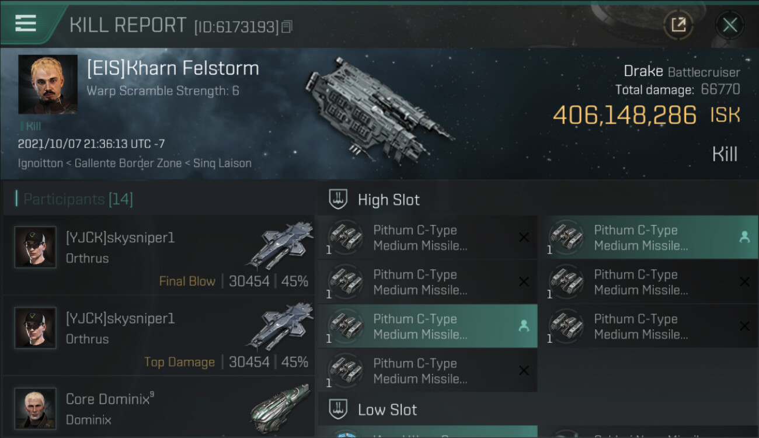The width and height of the screenshot is (759, 438).
Task: Click the share kill report icon
Action: [x=678, y=25]
